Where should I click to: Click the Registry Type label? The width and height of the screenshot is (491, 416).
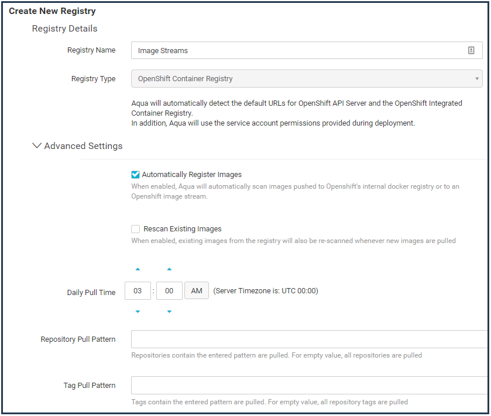click(x=93, y=79)
